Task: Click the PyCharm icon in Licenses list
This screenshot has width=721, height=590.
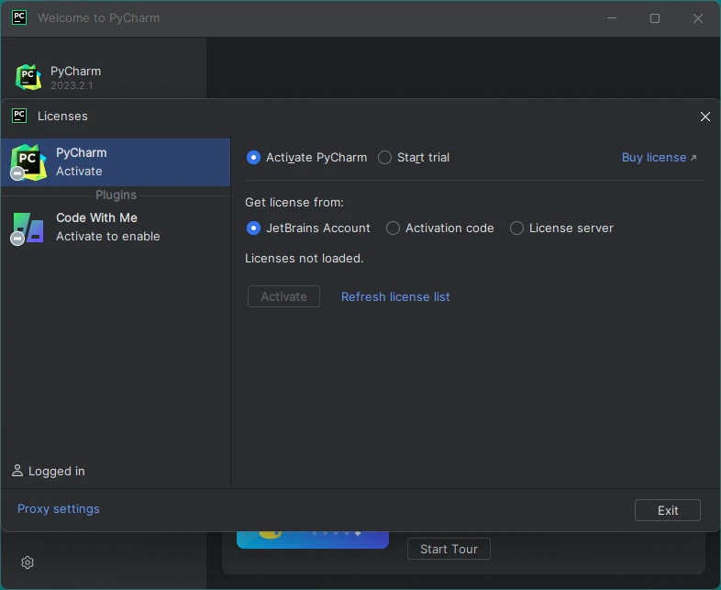Action: [x=28, y=162]
